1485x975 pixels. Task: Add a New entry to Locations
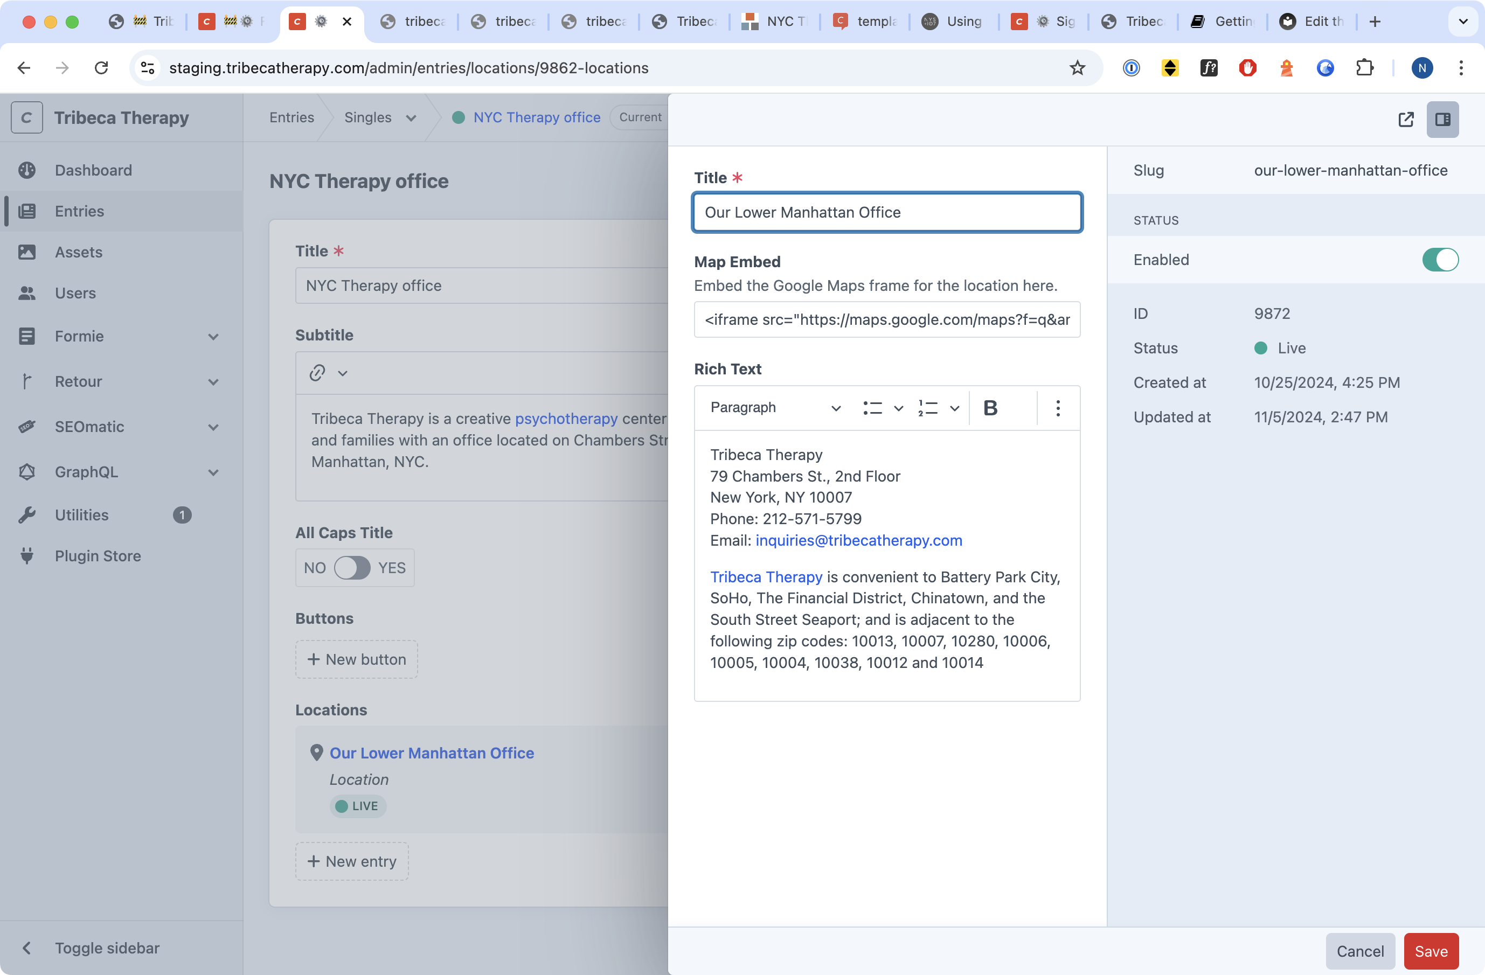coord(352,861)
